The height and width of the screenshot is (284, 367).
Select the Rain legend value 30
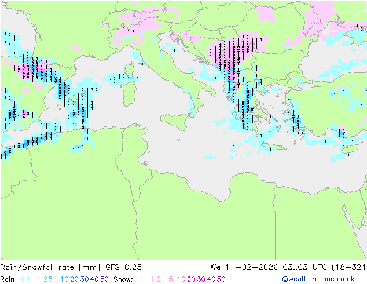85,279
